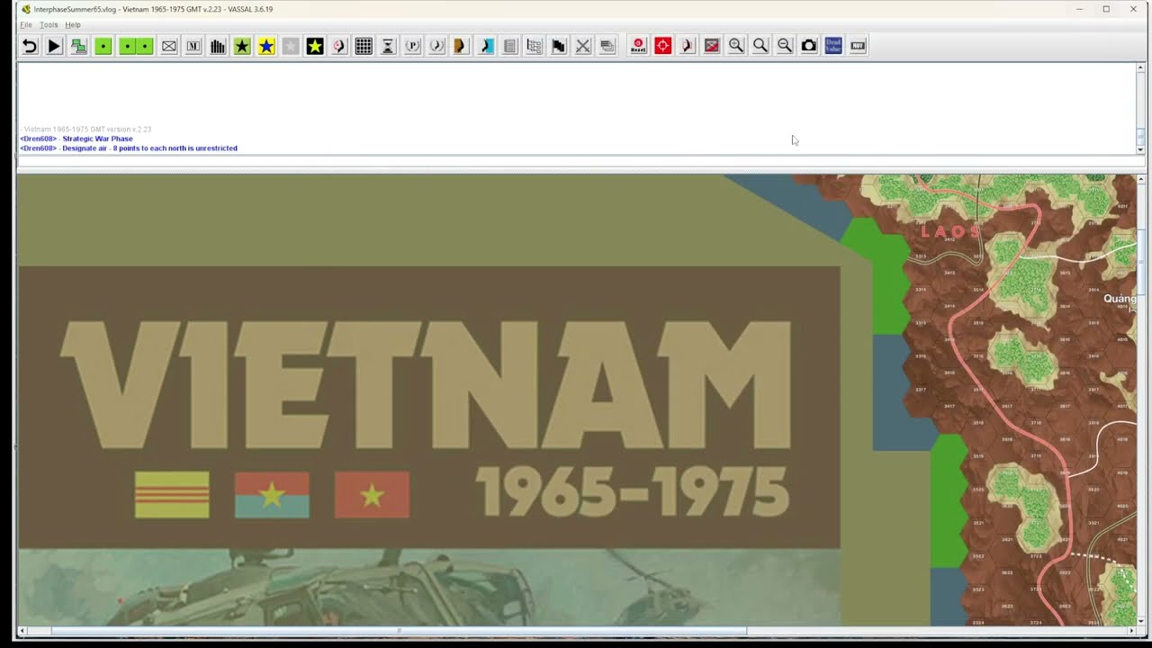
Task: Click the red face profile icon
Action: tap(339, 46)
